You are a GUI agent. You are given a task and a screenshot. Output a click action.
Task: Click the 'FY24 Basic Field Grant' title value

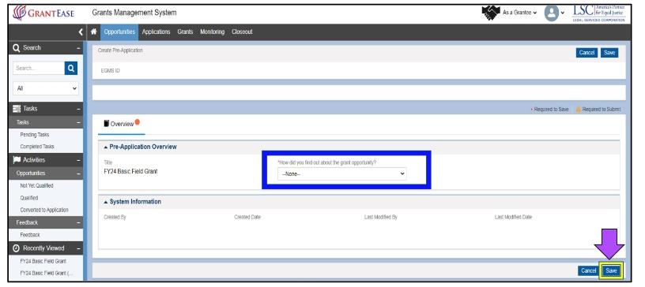[130, 171]
